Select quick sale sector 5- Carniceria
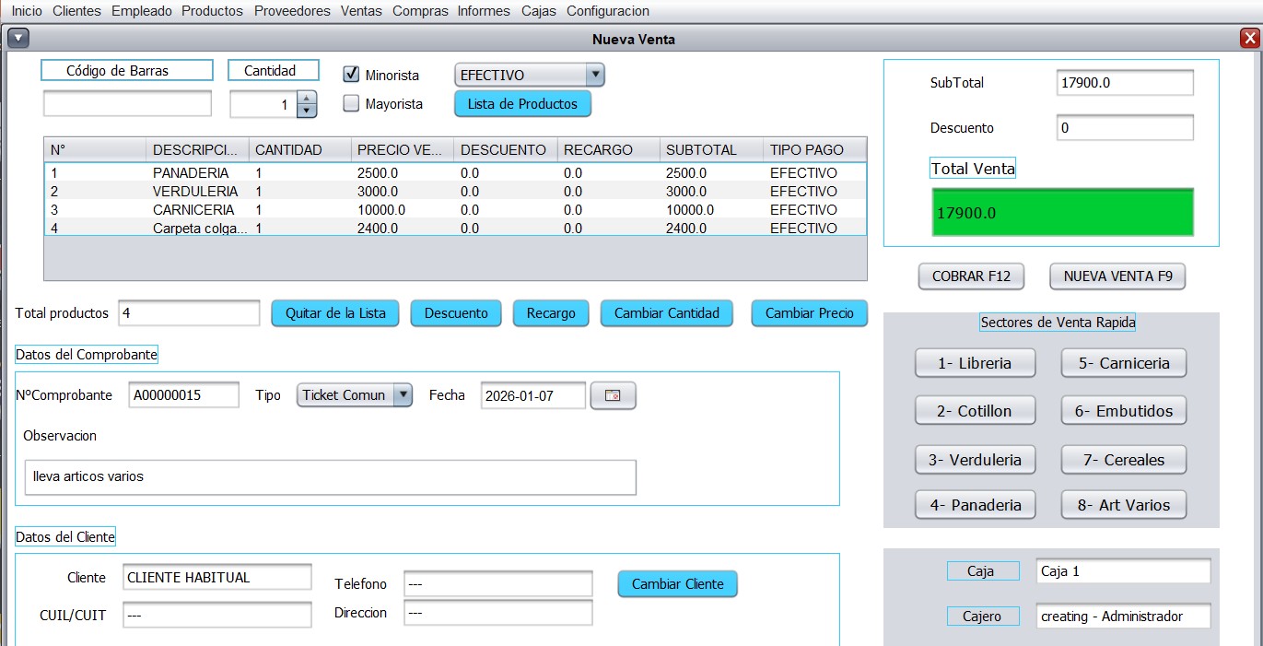This screenshot has height=646, width=1263. tap(1123, 363)
